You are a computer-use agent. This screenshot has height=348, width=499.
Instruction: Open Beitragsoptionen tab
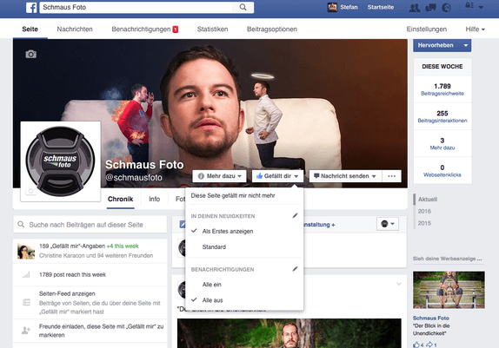(272, 30)
